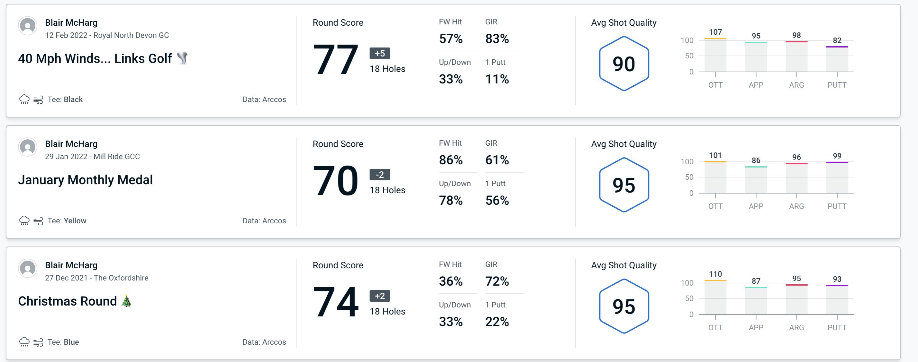Click the bag/trolley icon on January Monthly Medal
This screenshot has width=918, height=362.
pos(40,221)
